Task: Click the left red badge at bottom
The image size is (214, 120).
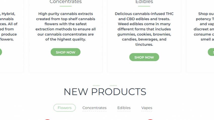Action: click(x=47, y=119)
